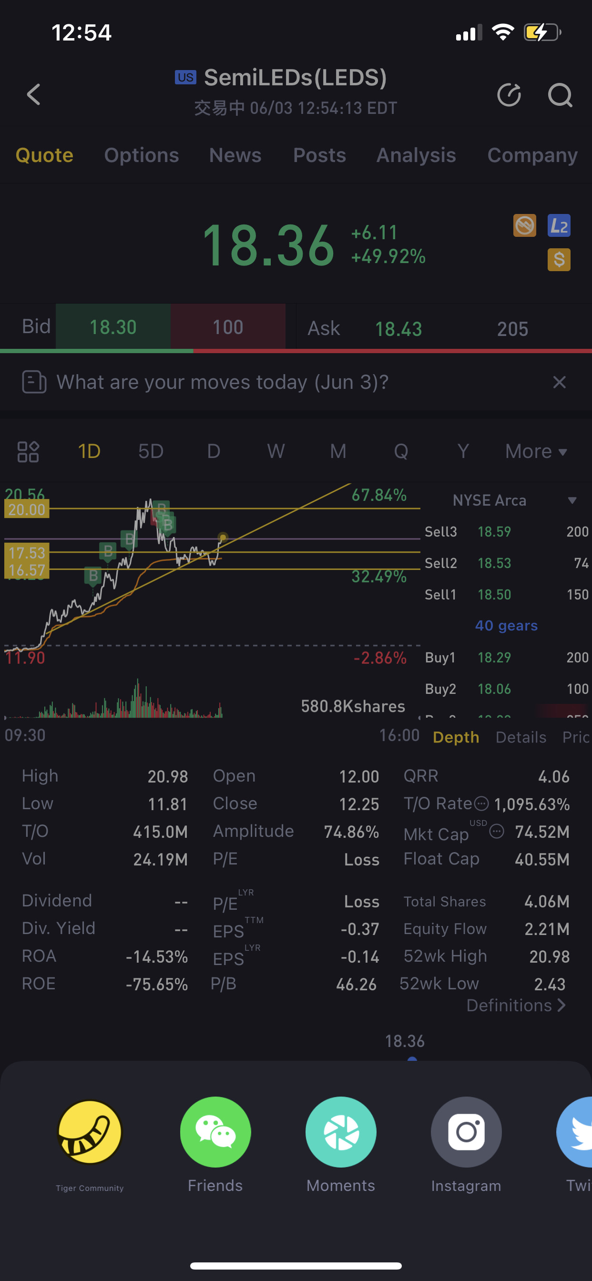Select the W weekly chart period
The height and width of the screenshot is (1281, 592).
point(276,451)
